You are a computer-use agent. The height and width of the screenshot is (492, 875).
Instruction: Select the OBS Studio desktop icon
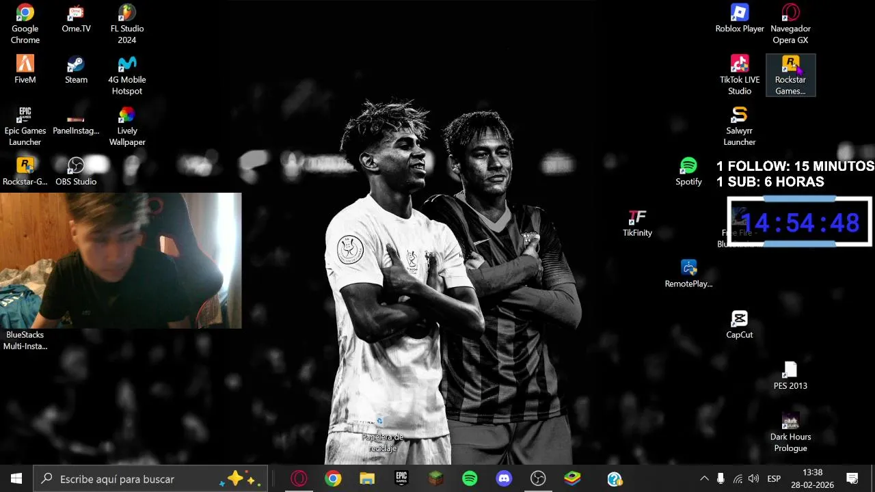76,171
